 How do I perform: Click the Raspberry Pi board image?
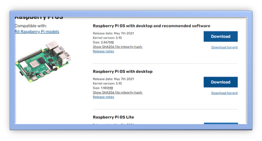point(43,61)
